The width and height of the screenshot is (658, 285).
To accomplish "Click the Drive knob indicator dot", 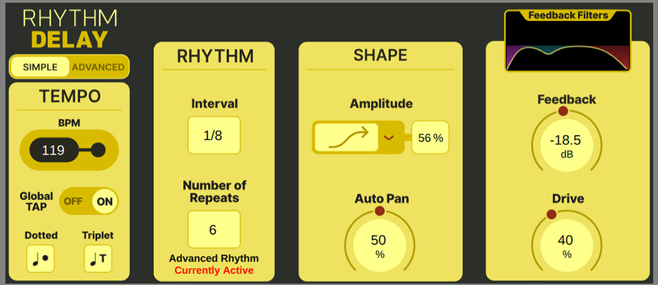I will [551, 215].
